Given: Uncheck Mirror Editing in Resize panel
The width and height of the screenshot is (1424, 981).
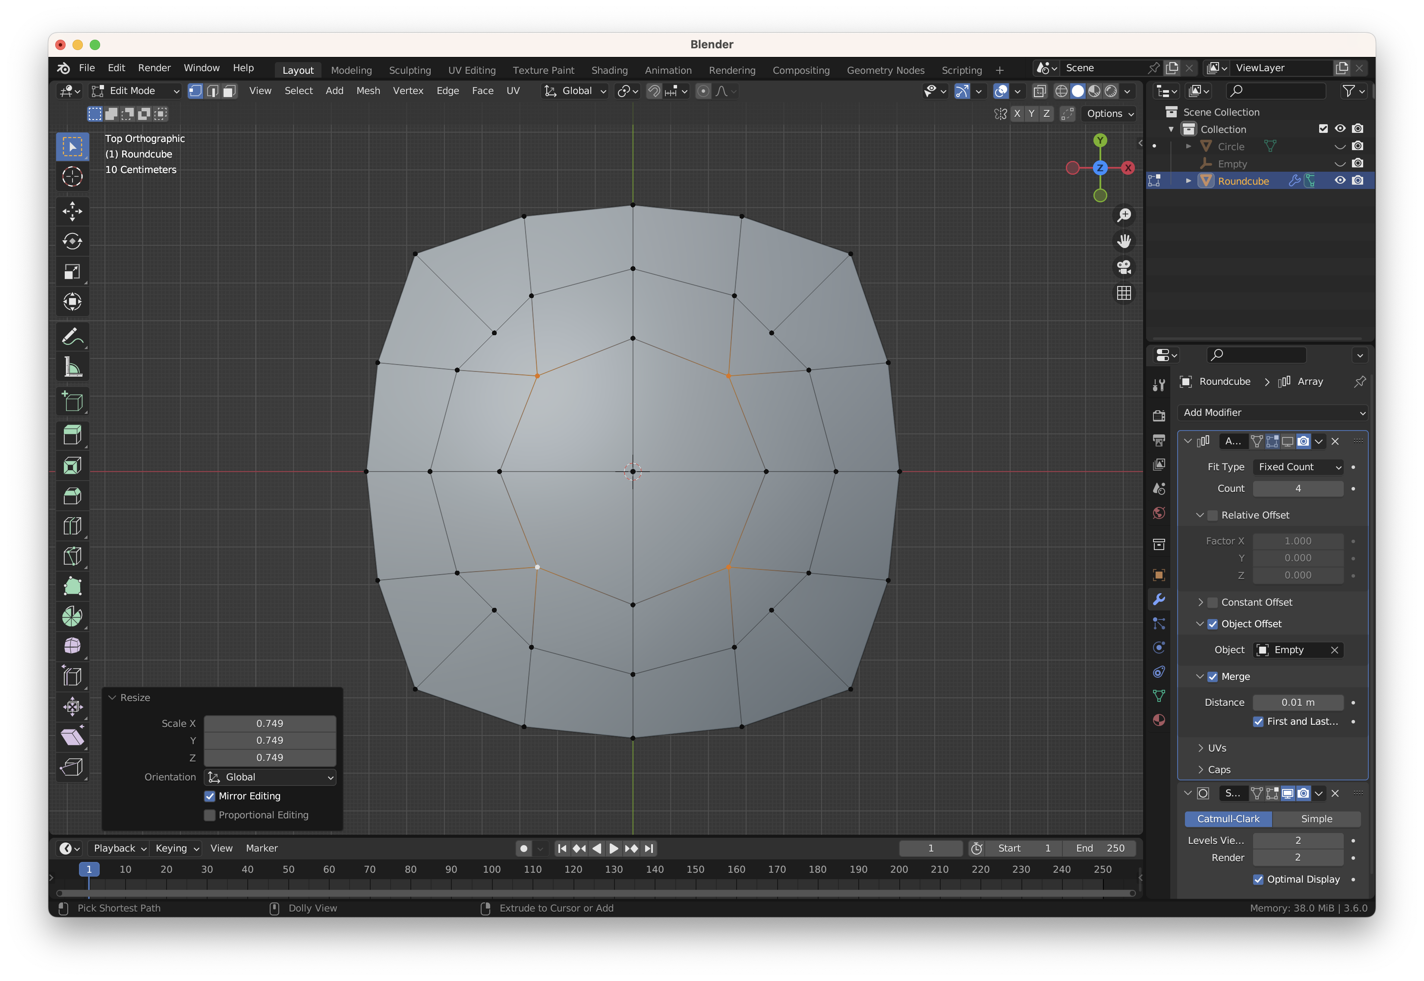Looking at the screenshot, I should point(210,796).
